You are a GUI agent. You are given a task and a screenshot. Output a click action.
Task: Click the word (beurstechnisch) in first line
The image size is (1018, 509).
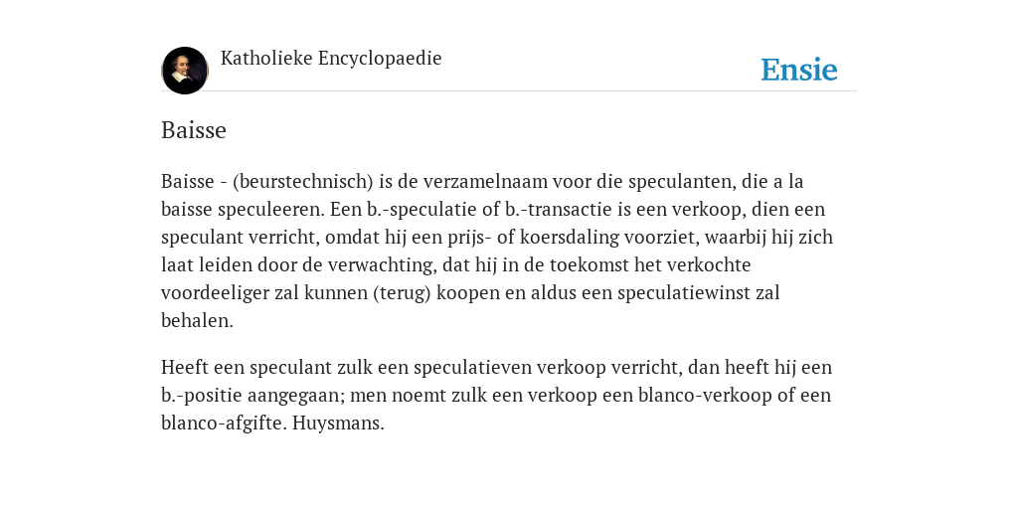click(x=302, y=181)
